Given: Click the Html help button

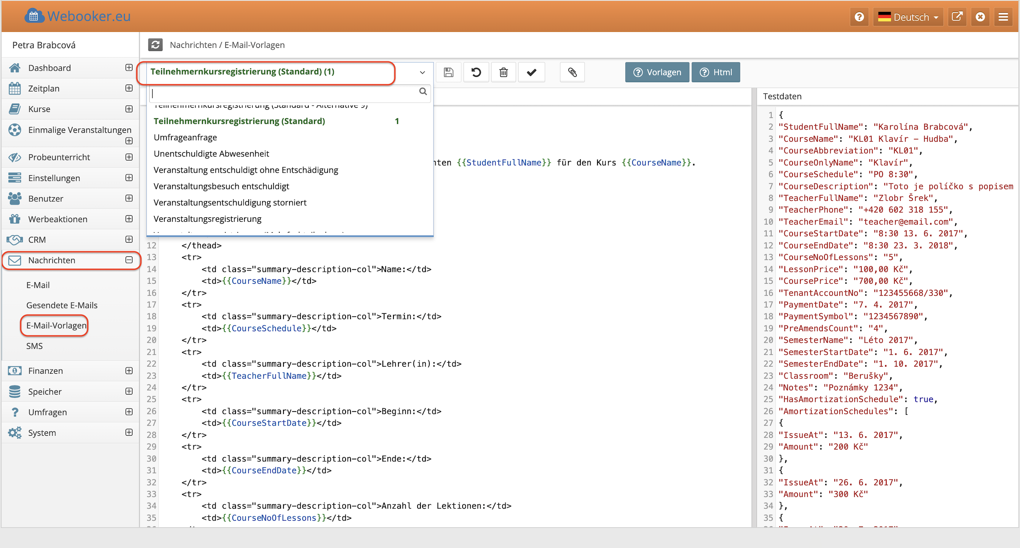Looking at the screenshot, I should pyautogui.click(x=716, y=72).
